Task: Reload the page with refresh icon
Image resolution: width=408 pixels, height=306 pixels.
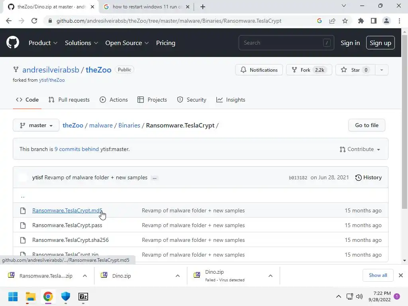Action: (x=34, y=21)
